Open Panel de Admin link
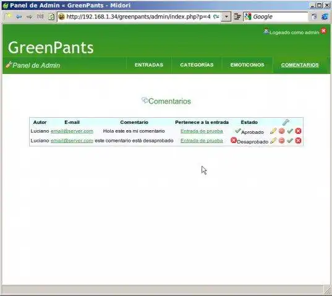This screenshot has height=296, width=332. coord(36,65)
